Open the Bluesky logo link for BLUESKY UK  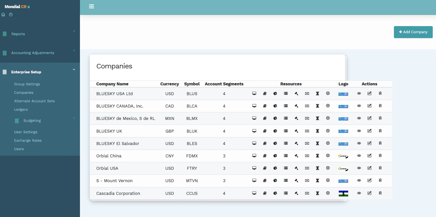(x=343, y=131)
